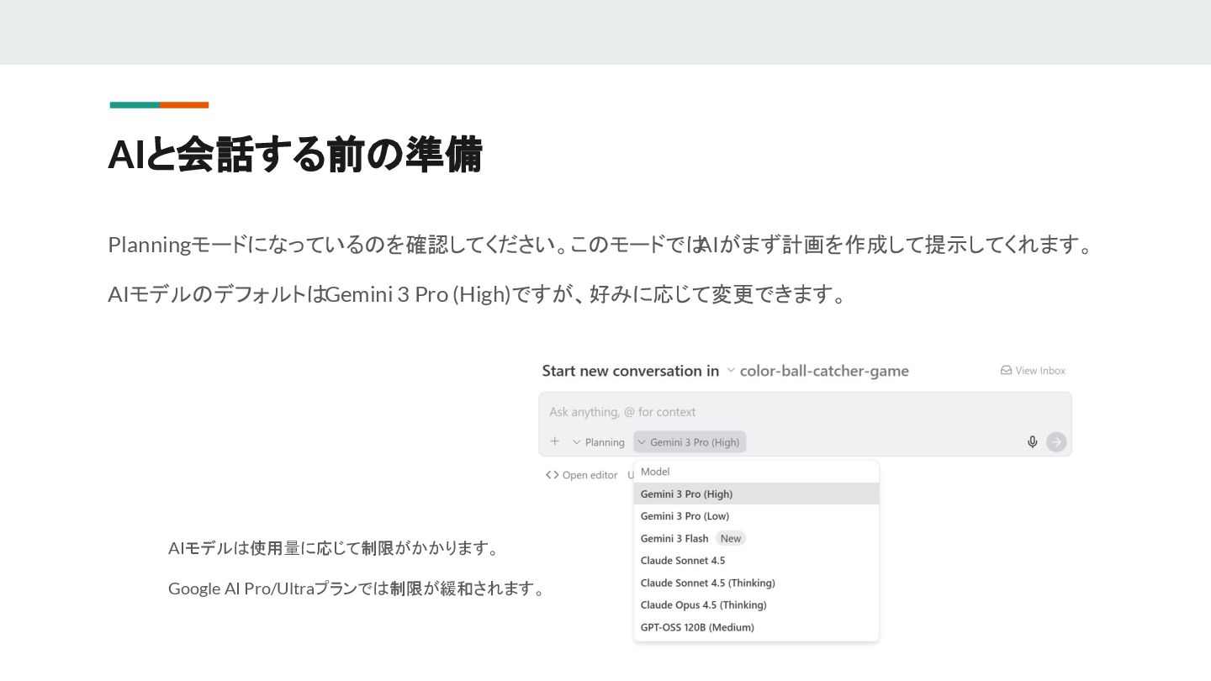This screenshot has height=681, width=1211.
Task: Click the send arrow button
Action: (1056, 442)
